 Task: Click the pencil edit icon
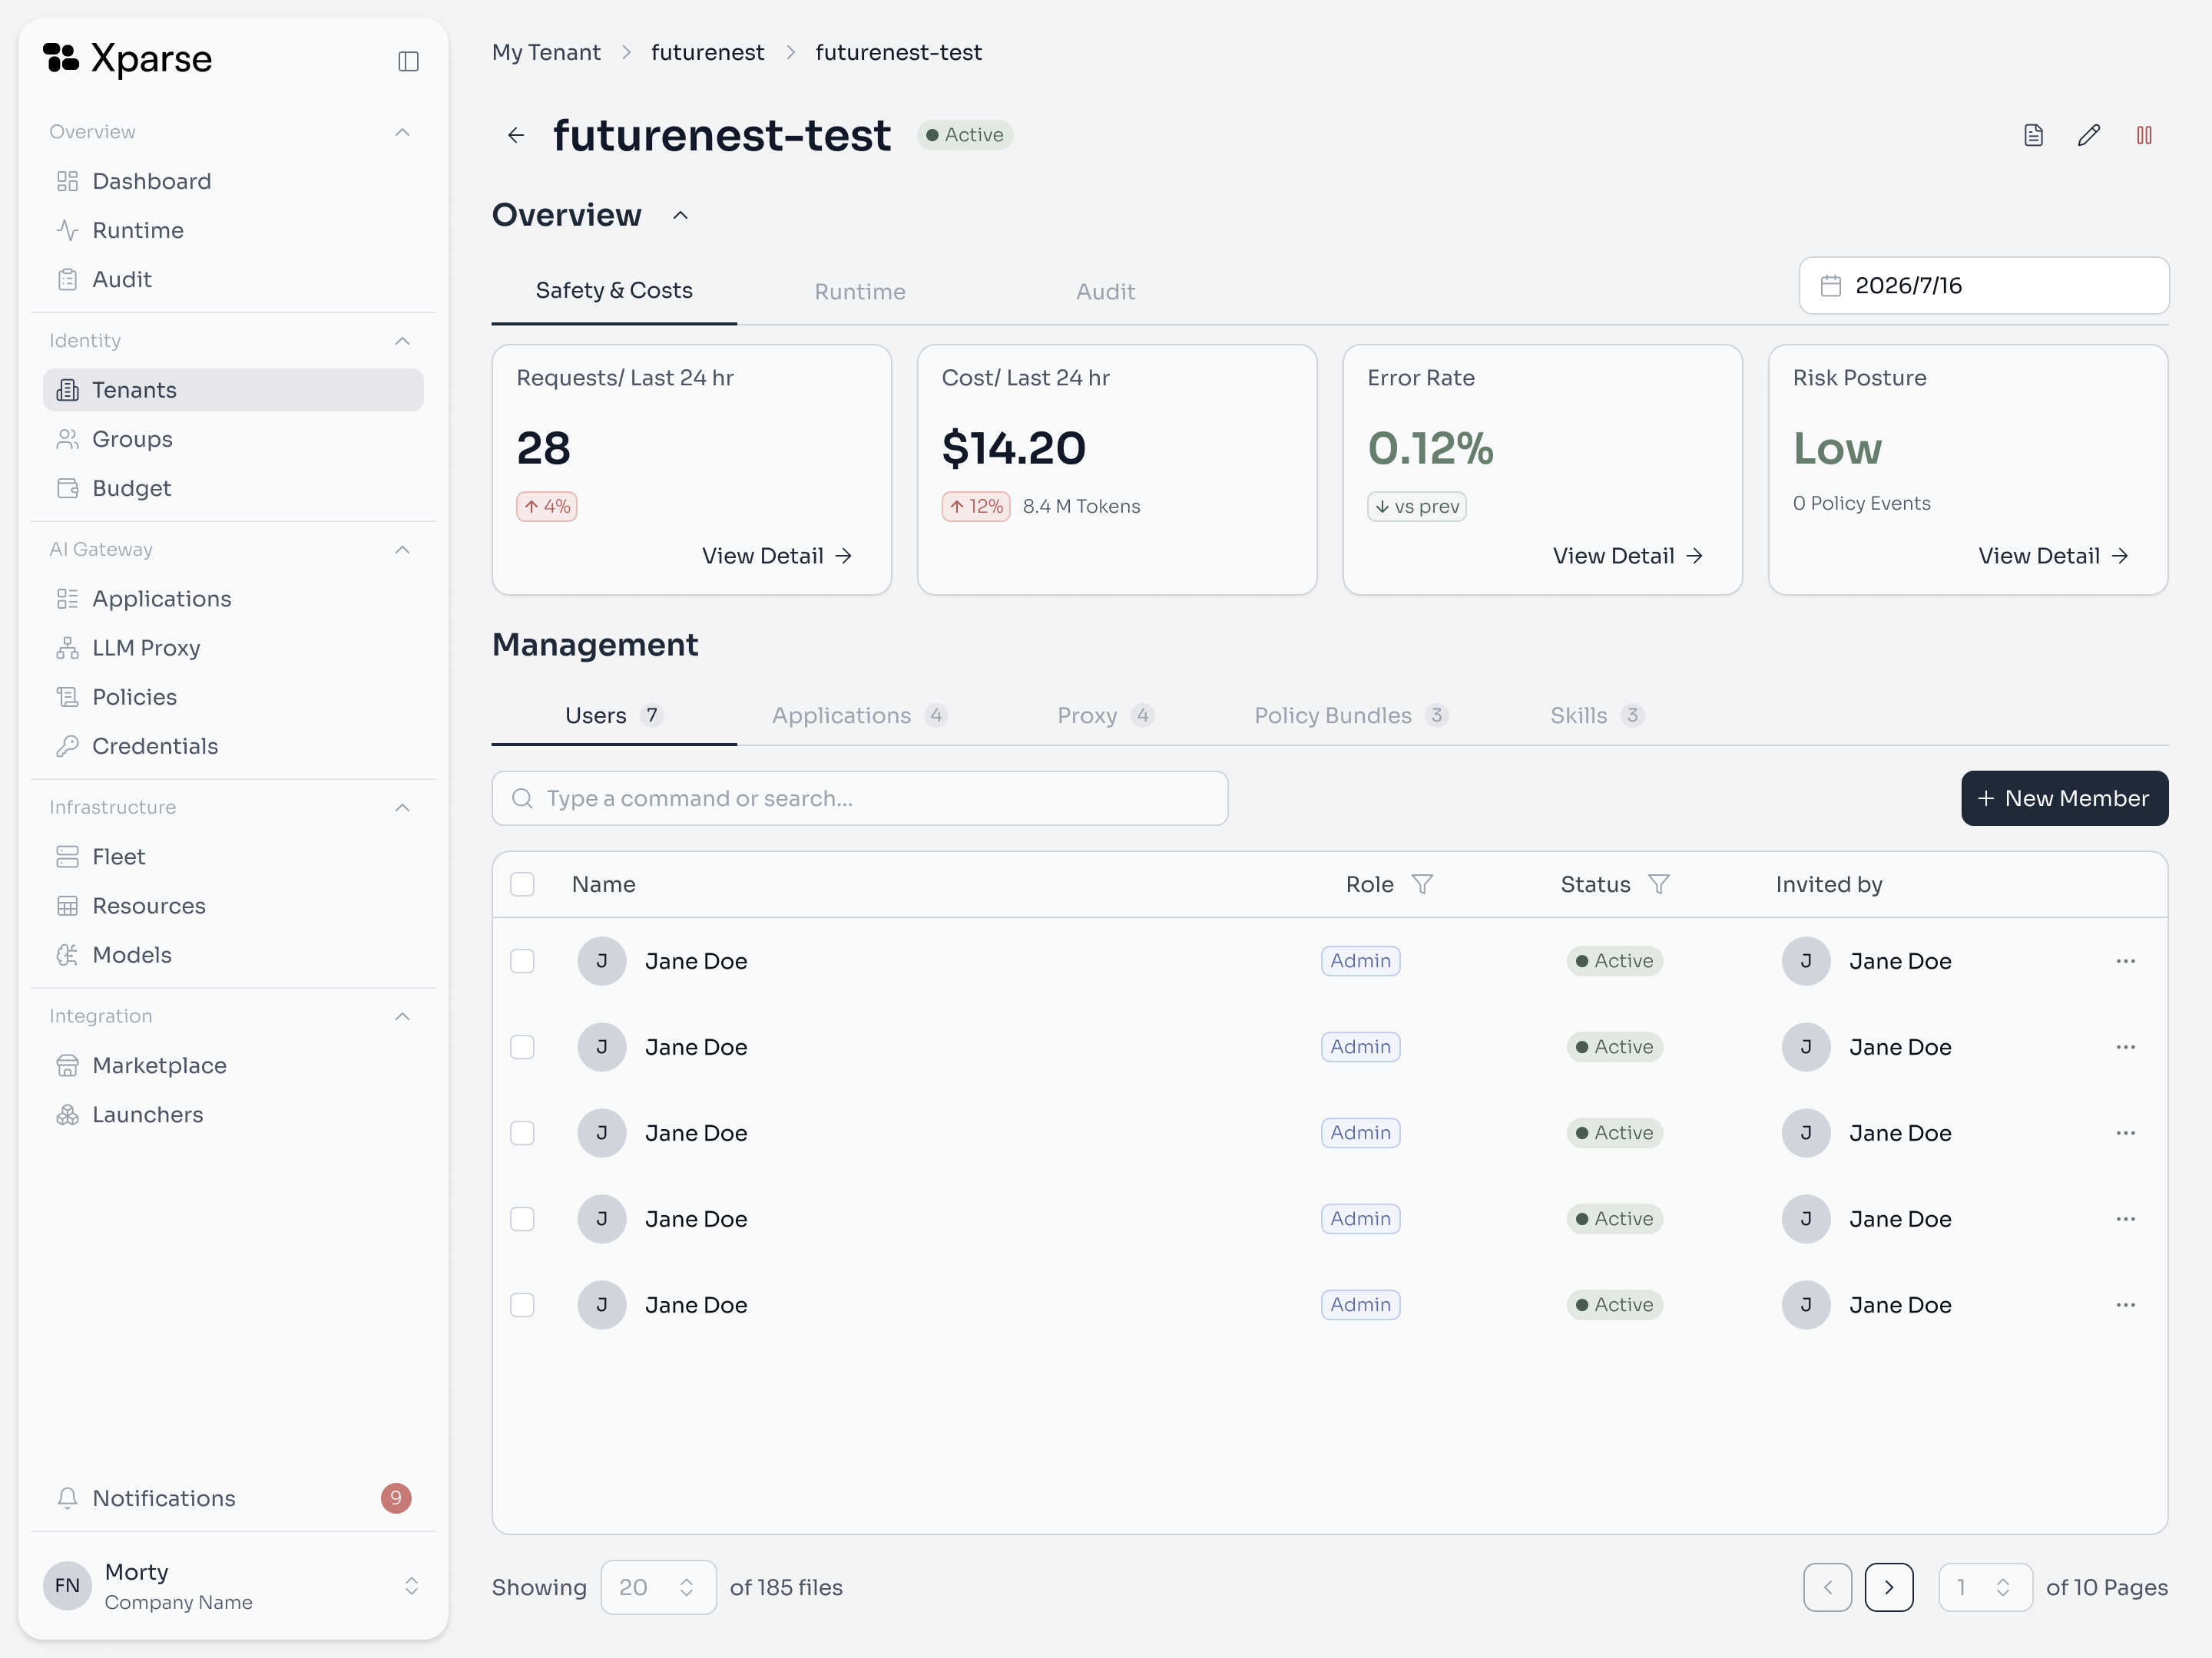coord(2089,135)
